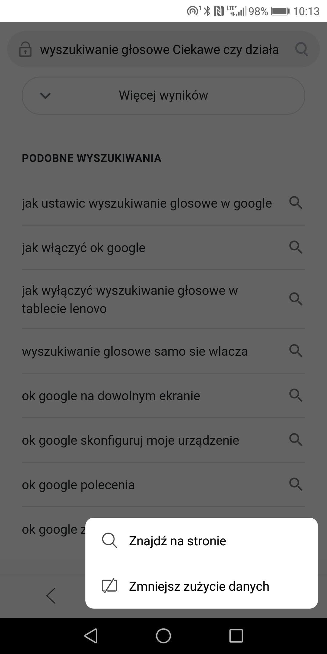This screenshot has width=327, height=654.
Task: Tap the data-saving icon in the popup menu
Action: 109,586
